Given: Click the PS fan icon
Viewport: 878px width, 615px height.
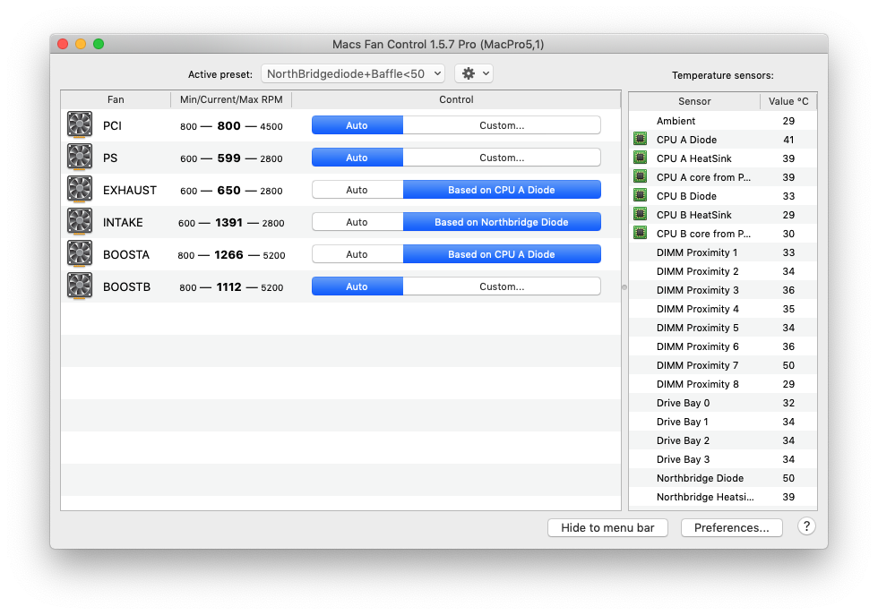Looking at the screenshot, I should [80, 157].
